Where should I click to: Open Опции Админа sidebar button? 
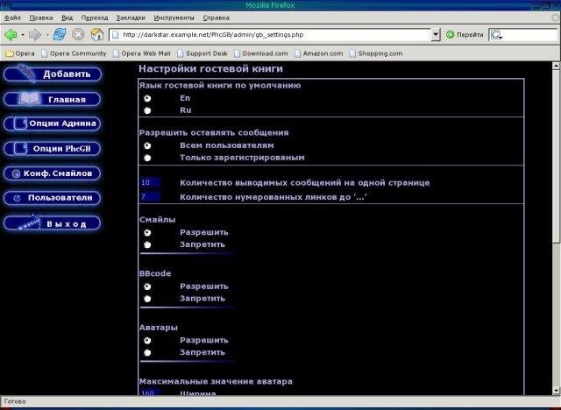(x=53, y=124)
